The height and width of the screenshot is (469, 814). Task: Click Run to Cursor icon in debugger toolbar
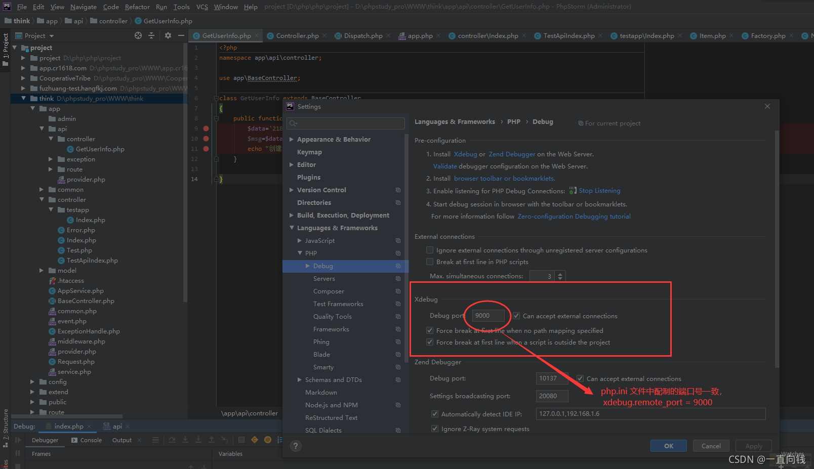pos(225,440)
